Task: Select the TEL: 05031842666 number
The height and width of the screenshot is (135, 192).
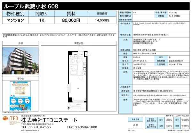Action: [36, 127]
